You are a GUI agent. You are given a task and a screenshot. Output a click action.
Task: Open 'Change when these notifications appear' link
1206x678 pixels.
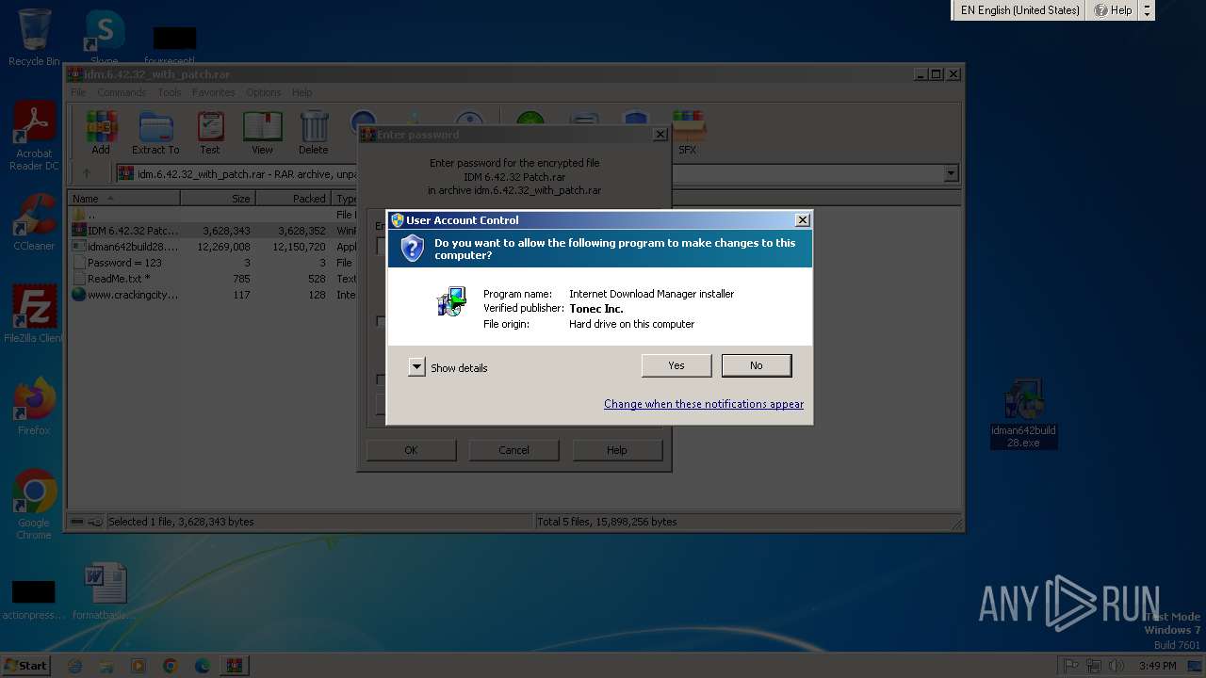click(704, 404)
